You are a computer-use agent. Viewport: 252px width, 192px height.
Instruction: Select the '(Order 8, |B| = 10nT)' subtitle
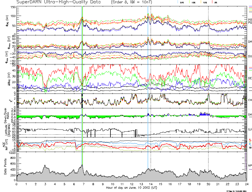click(x=131, y=2)
